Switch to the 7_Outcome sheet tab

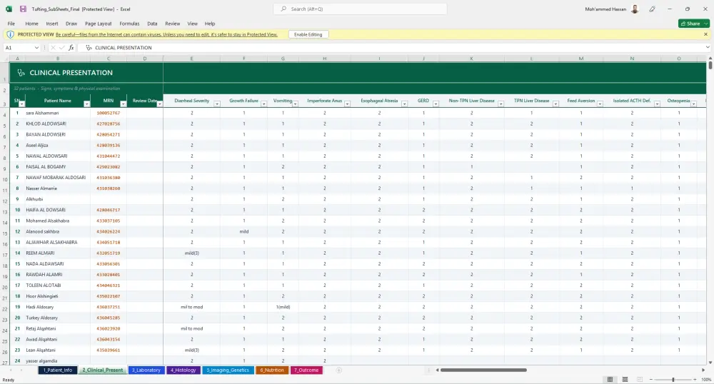(306, 370)
